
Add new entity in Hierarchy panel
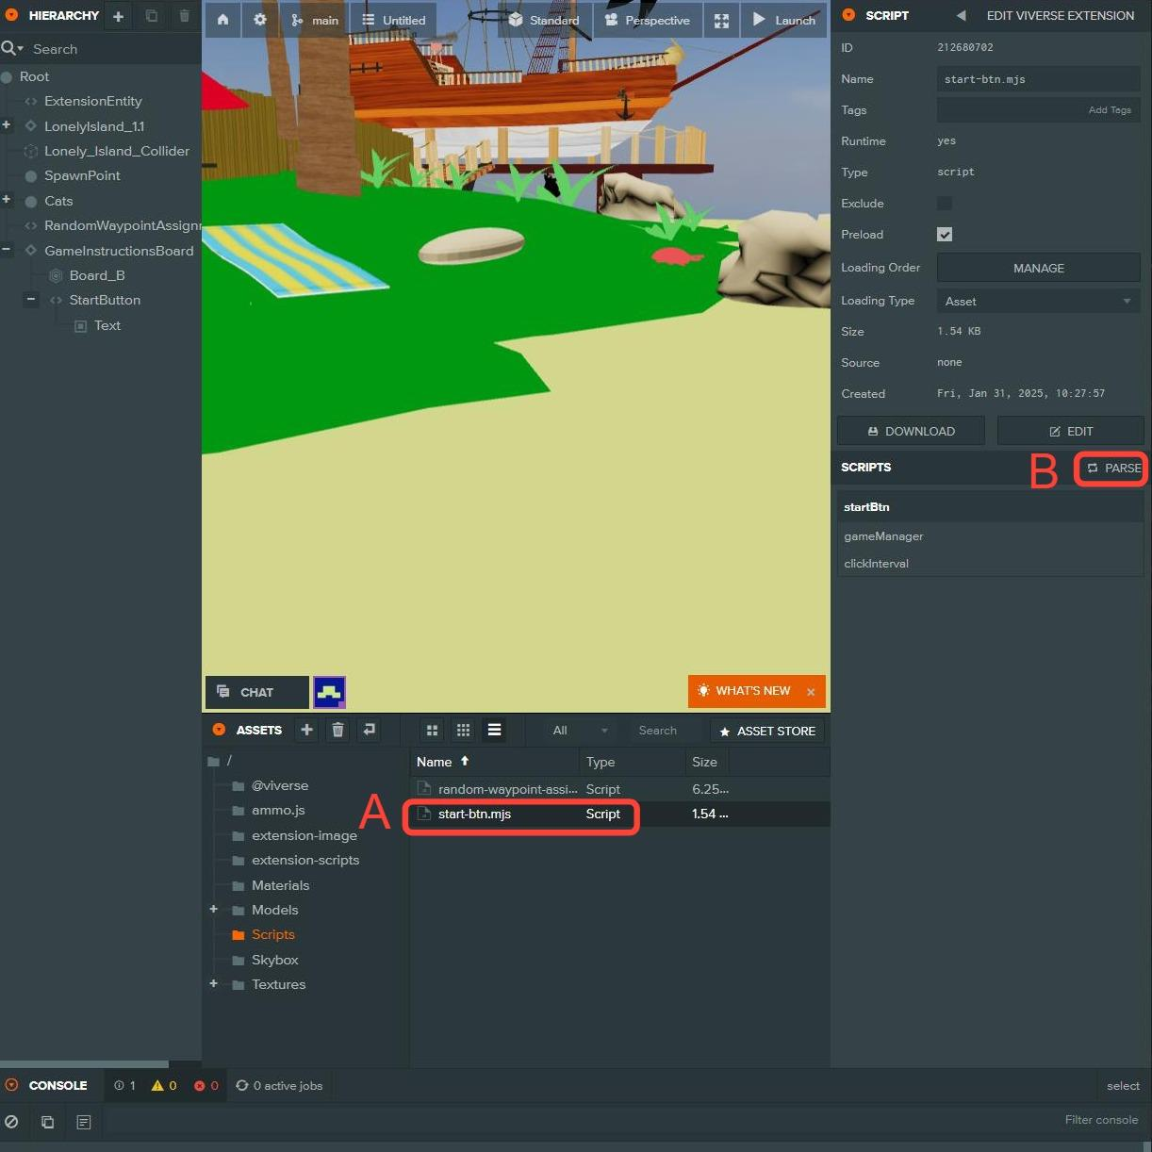coord(119,16)
